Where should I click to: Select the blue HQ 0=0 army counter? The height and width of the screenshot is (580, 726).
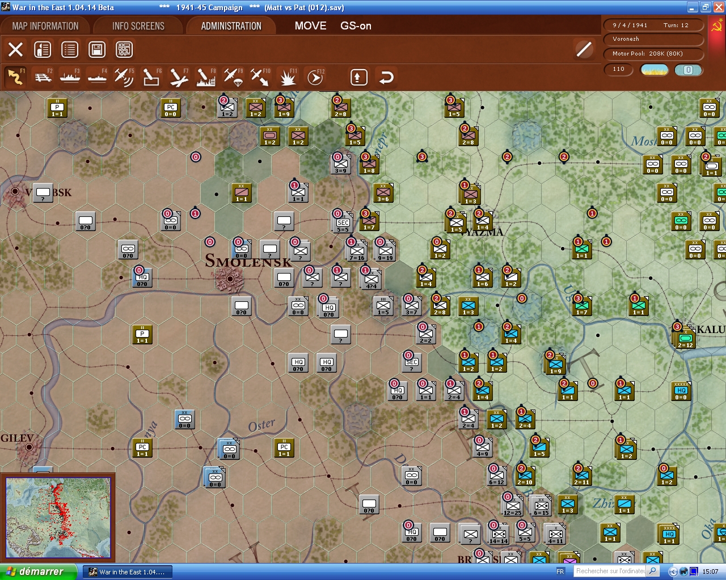click(681, 391)
